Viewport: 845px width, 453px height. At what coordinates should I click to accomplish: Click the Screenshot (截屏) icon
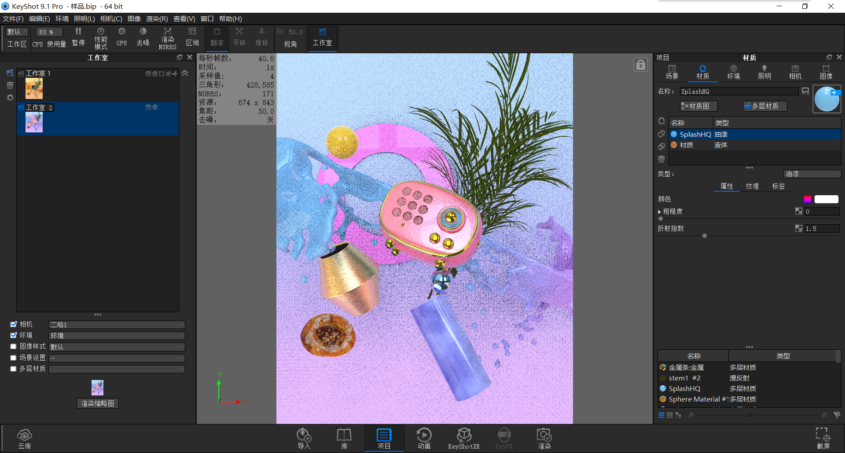[823, 438]
